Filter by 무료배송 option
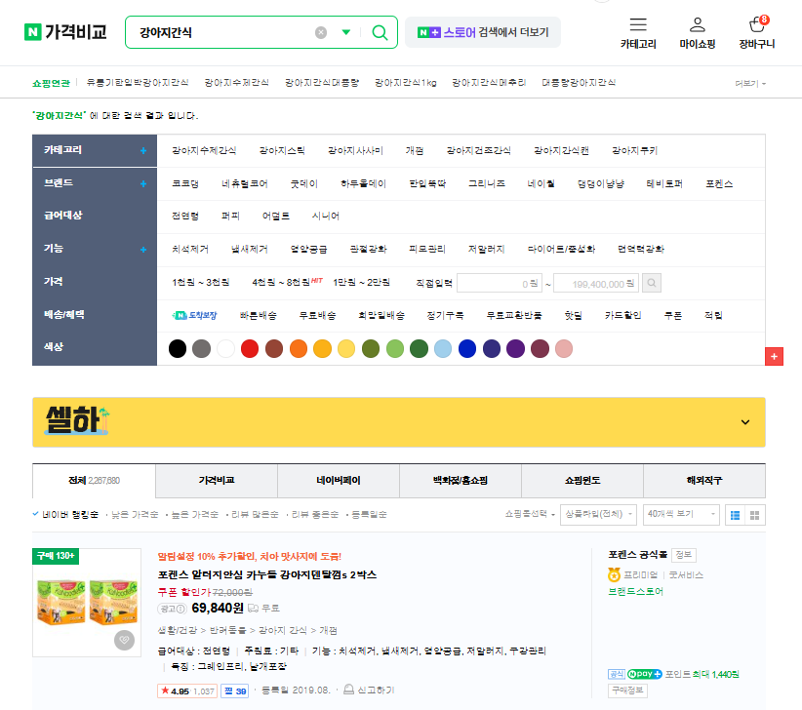This screenshot has width=802, height=710. [x=318, y=315]
